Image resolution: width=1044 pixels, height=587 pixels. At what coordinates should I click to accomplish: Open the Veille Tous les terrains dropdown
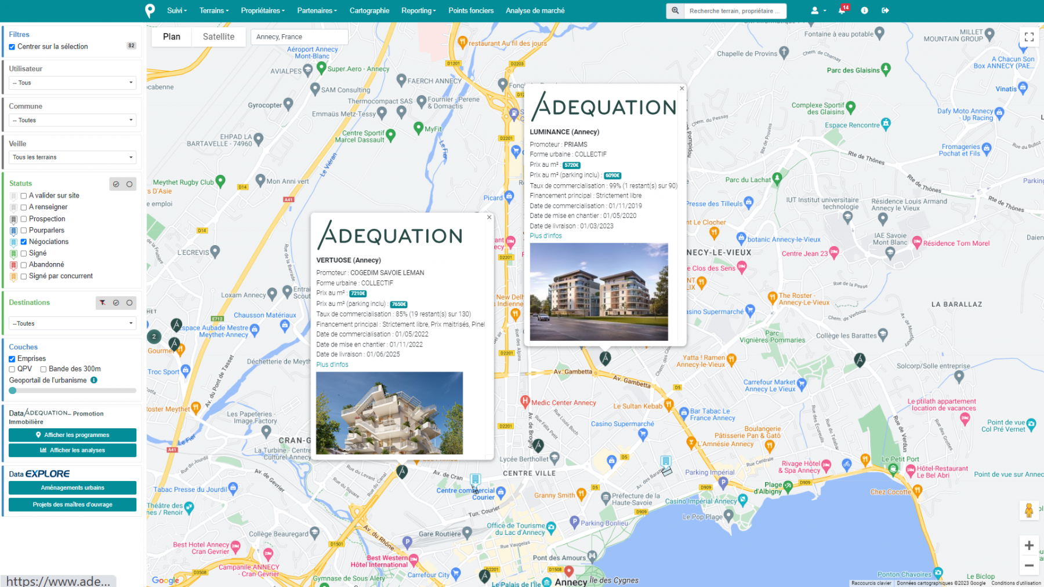[x=72, y=157]
